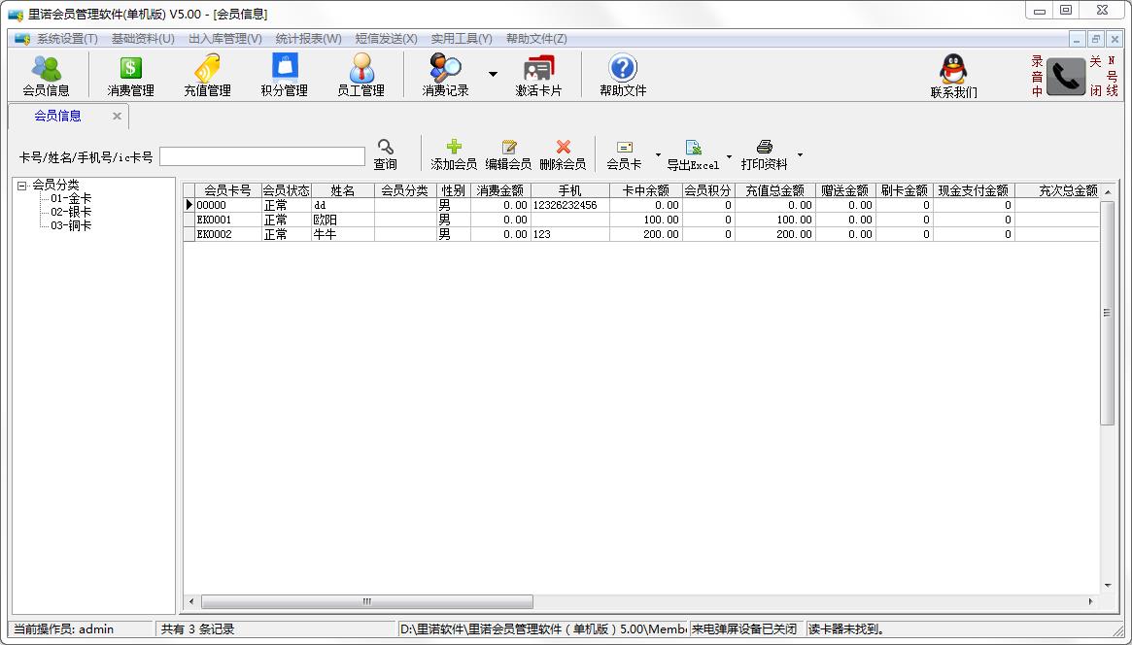Screen dimensions: 1132x645
Task: Click the 姓名 column header
Action: click(x=343, y=190)
